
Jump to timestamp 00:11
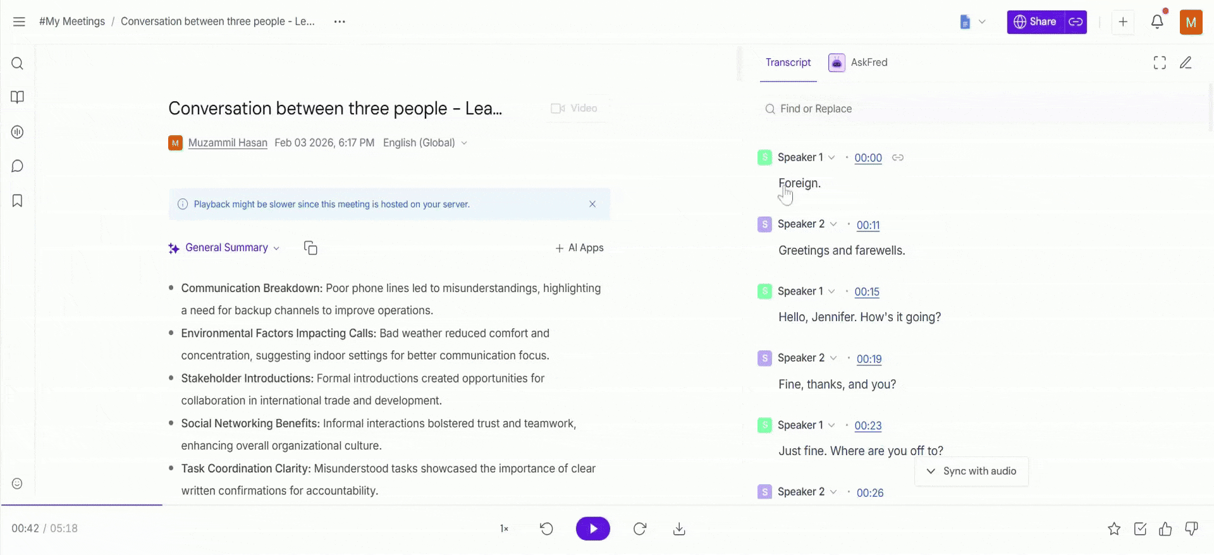(868, 225)
